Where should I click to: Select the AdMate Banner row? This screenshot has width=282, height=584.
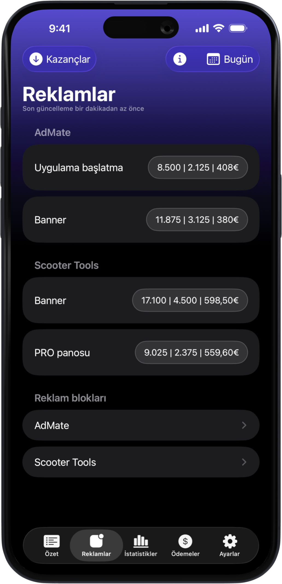point(82,220)
